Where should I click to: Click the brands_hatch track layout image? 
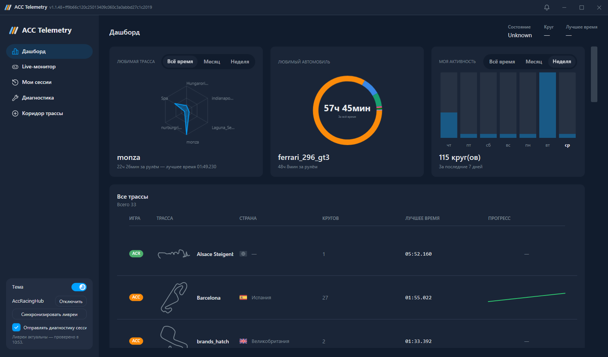click(174, 337)
